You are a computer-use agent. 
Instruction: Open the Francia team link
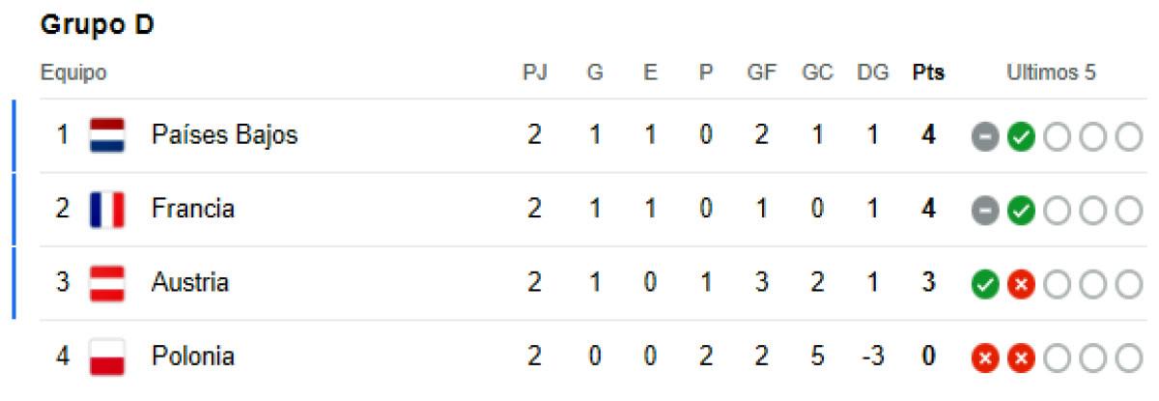[x=192, y=209]
